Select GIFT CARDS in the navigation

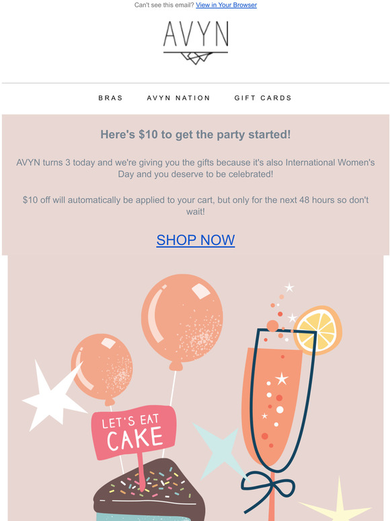point(263,98)
